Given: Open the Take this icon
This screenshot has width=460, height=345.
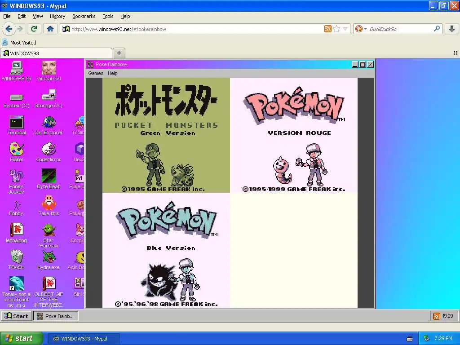Looking at the screenshot, I should point(49,206).
